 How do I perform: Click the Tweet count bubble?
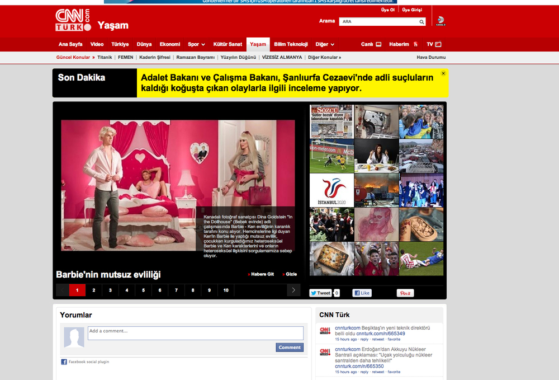coord(337,293)
